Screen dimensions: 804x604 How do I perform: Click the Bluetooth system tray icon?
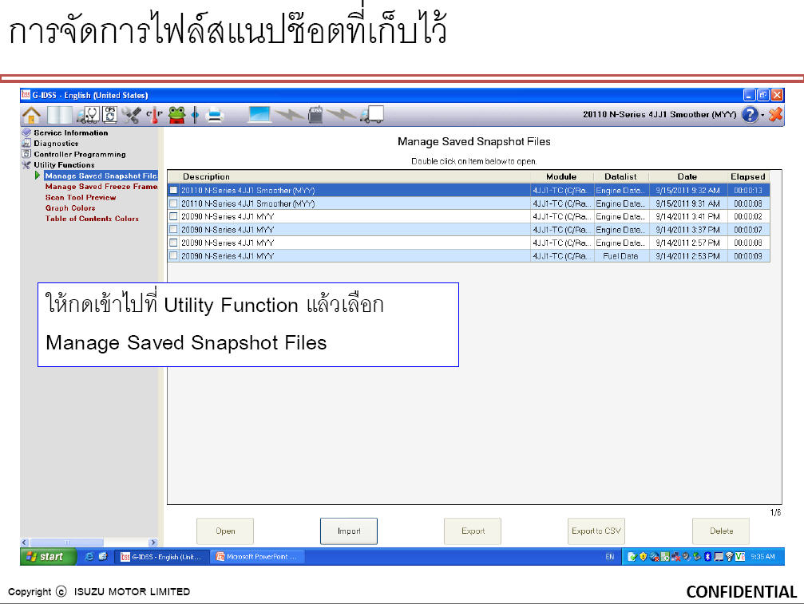(x=708, y=557)
